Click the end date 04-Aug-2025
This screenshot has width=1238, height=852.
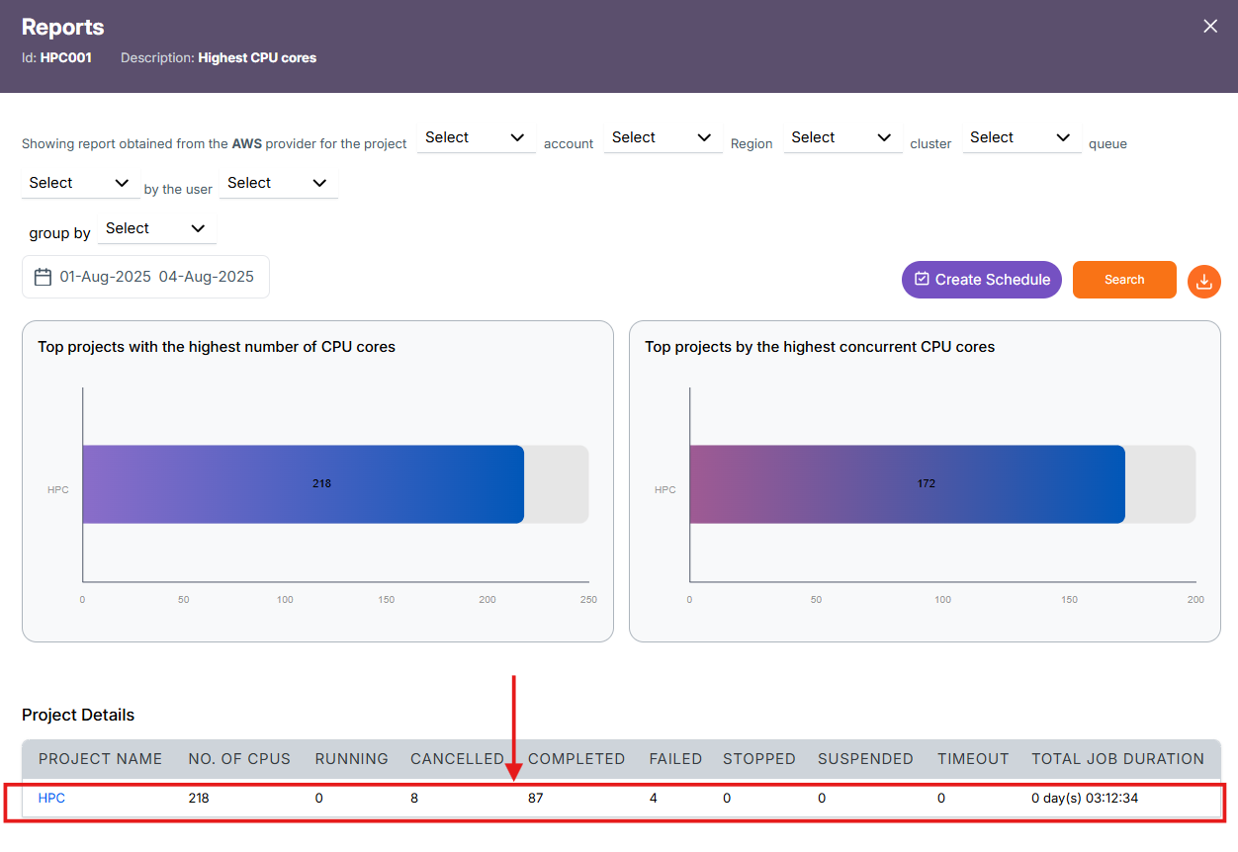206,277
